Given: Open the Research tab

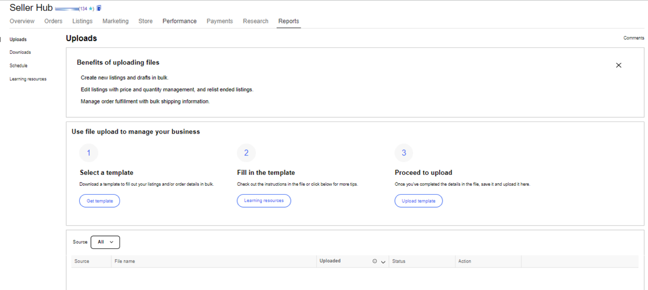Looking at the screenshot, I should pos(256,21).
